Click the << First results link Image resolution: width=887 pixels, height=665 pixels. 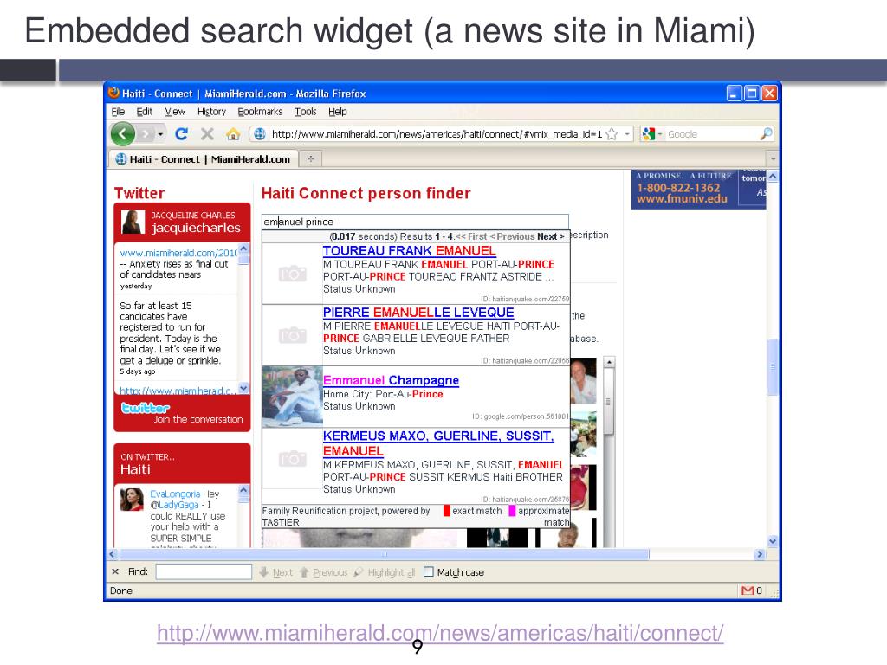(x=471, y=236)
